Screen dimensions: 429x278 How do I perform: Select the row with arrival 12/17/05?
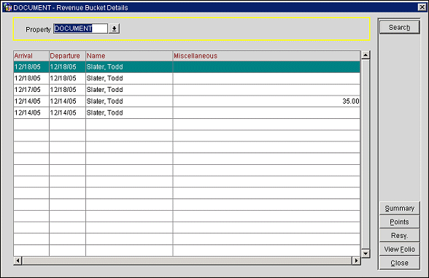(x=187, y=90)
